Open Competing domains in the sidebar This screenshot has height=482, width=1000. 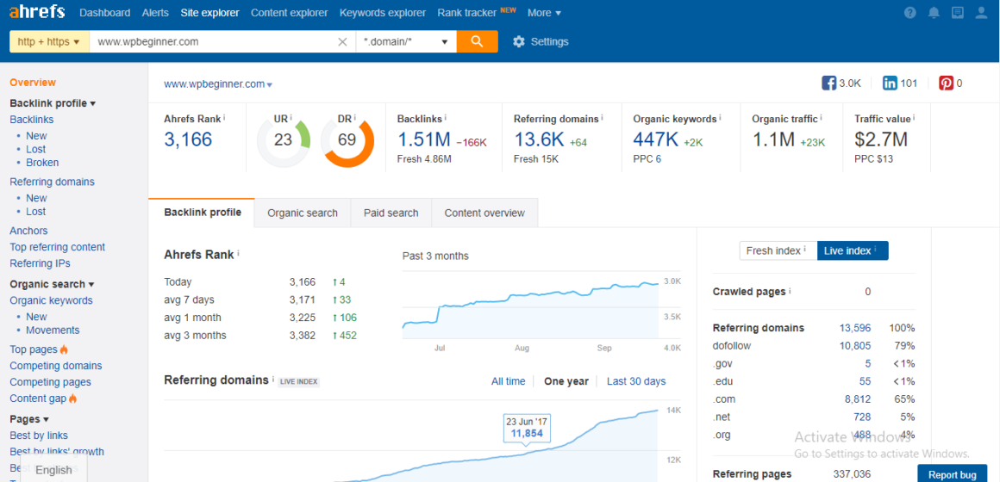[x=55, y=366]
